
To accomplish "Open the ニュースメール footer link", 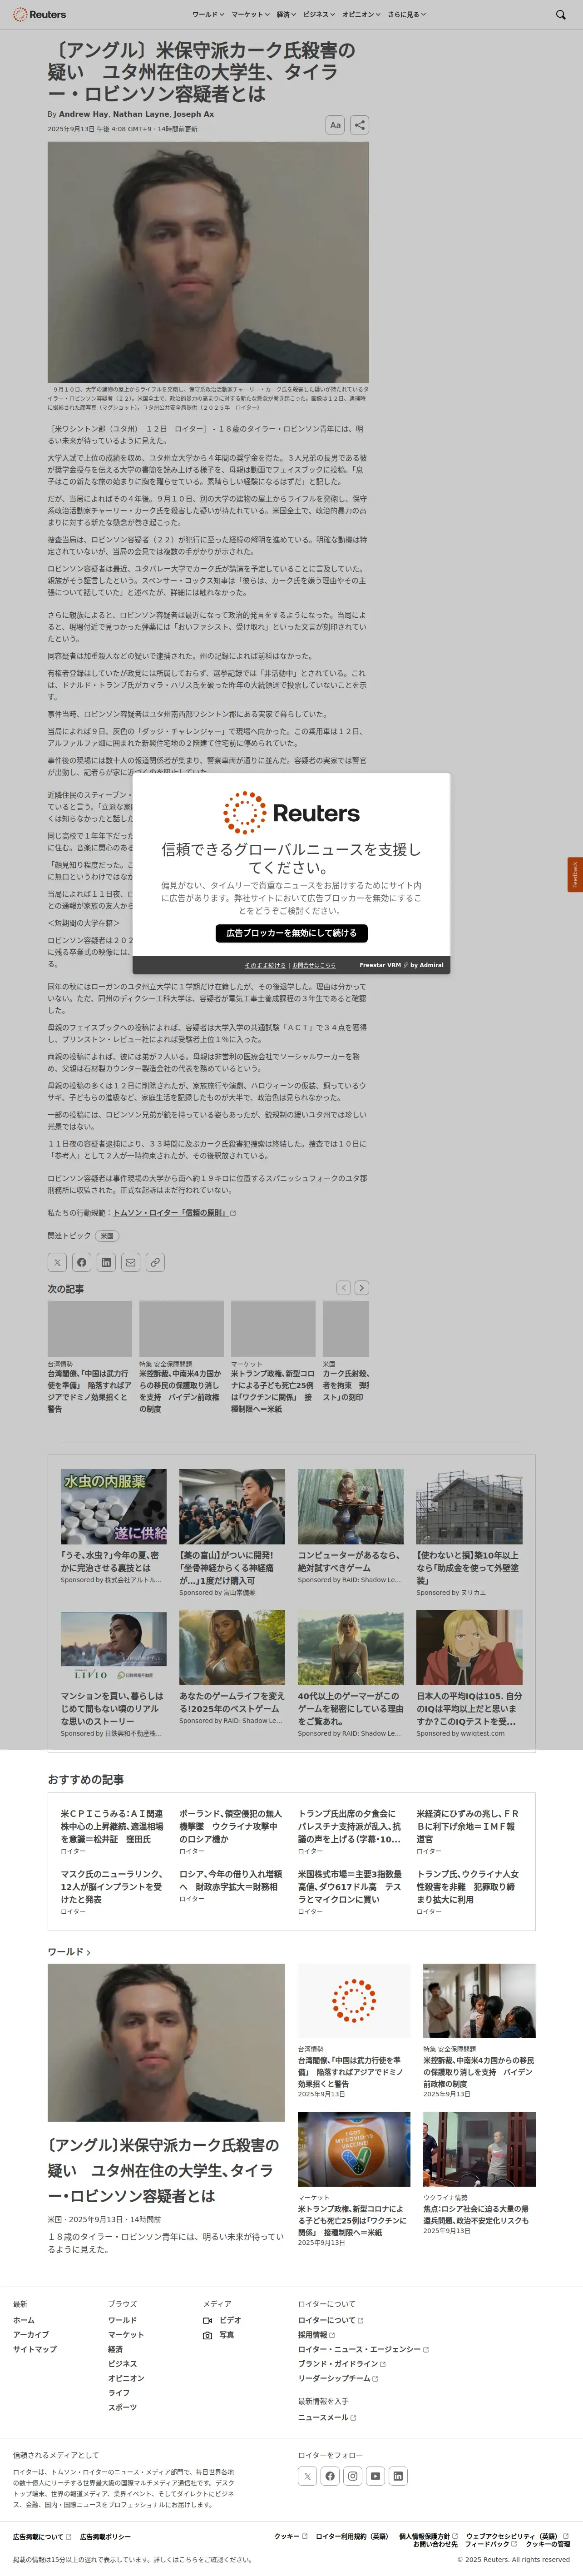I will [327, 2417].
